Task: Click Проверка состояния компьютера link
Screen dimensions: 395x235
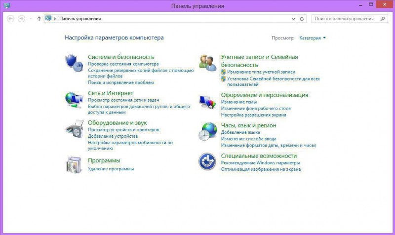Action: tap(123, 64)
